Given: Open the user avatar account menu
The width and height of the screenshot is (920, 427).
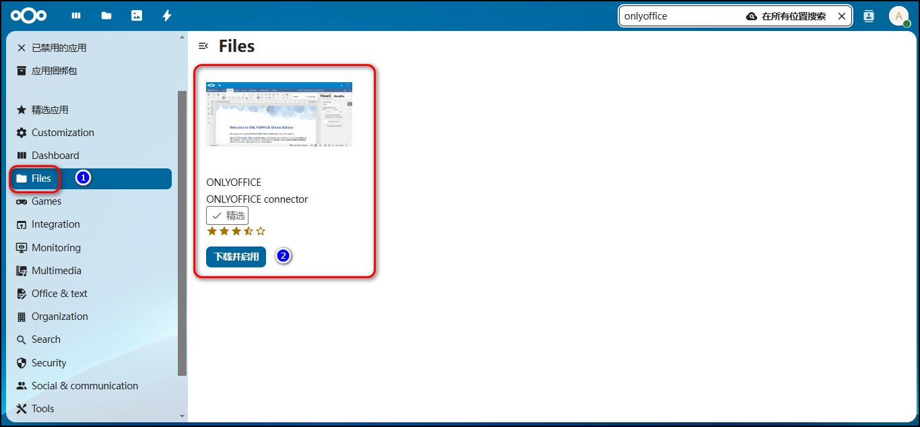Looking at the screenshot, I should tap(898, 16).
